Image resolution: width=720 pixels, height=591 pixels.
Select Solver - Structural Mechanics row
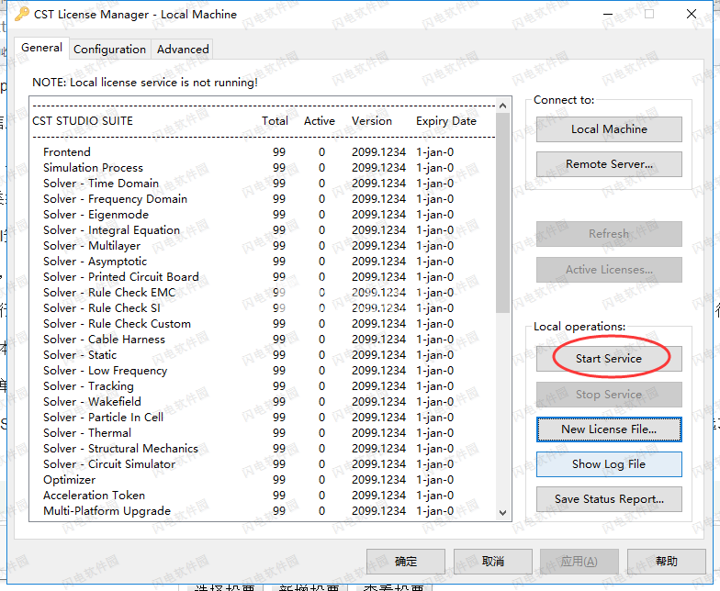[248, 449]
